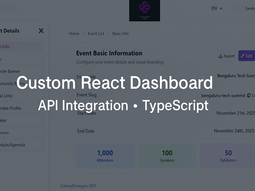Image resolution: width=255 pixels, height=191 pixels.
Task: Open Event List breadcrumb link
Action: tap(96, 34)
